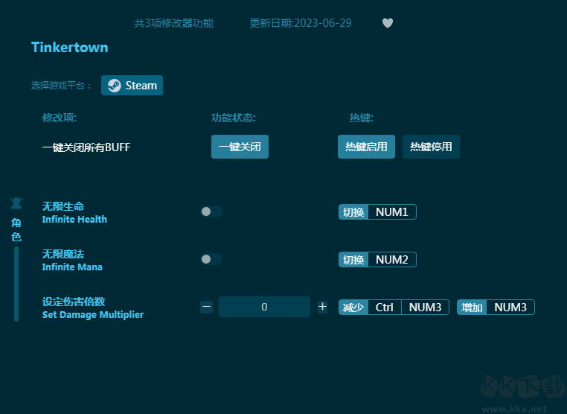Click 热键停用 to disable hotkeys

click(431, 147)
